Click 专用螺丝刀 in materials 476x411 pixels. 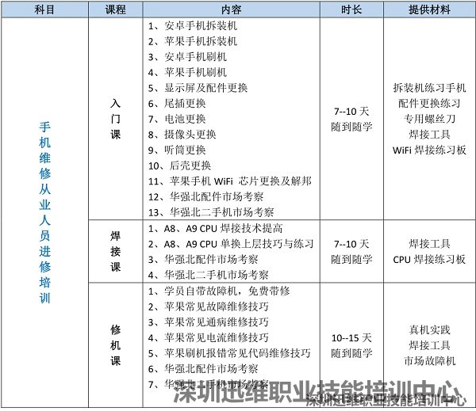pyautogui.click(x=429, y=119)
